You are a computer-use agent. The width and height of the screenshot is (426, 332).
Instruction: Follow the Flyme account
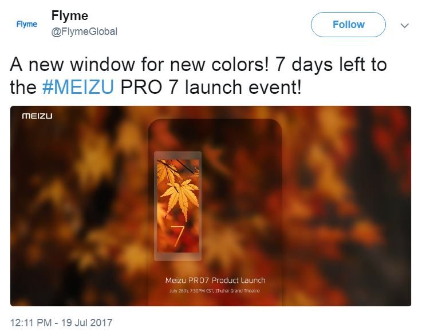pos(348,25)
